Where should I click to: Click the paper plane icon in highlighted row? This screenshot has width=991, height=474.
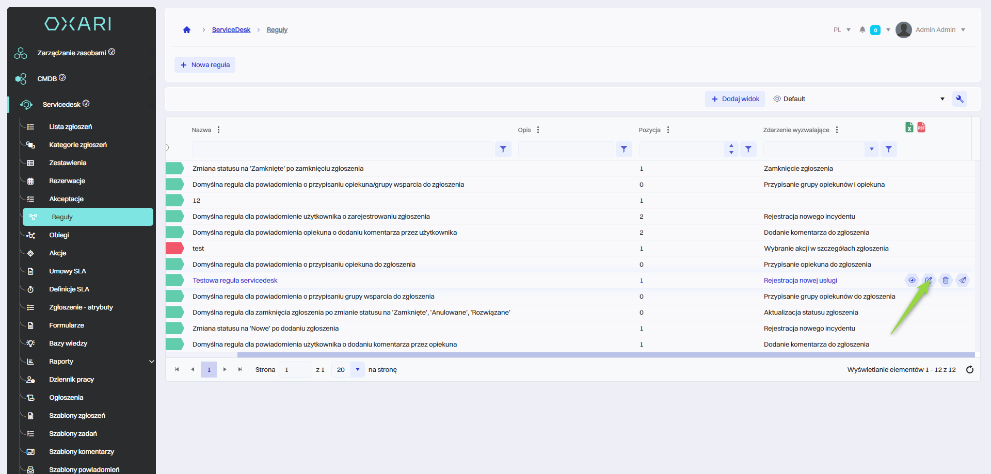tap(963, 280)
